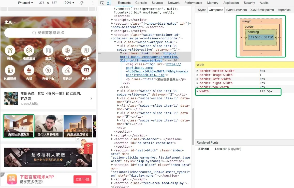
Task: Click the Elements panel vertical scrollbar
Action: (193, 127)
